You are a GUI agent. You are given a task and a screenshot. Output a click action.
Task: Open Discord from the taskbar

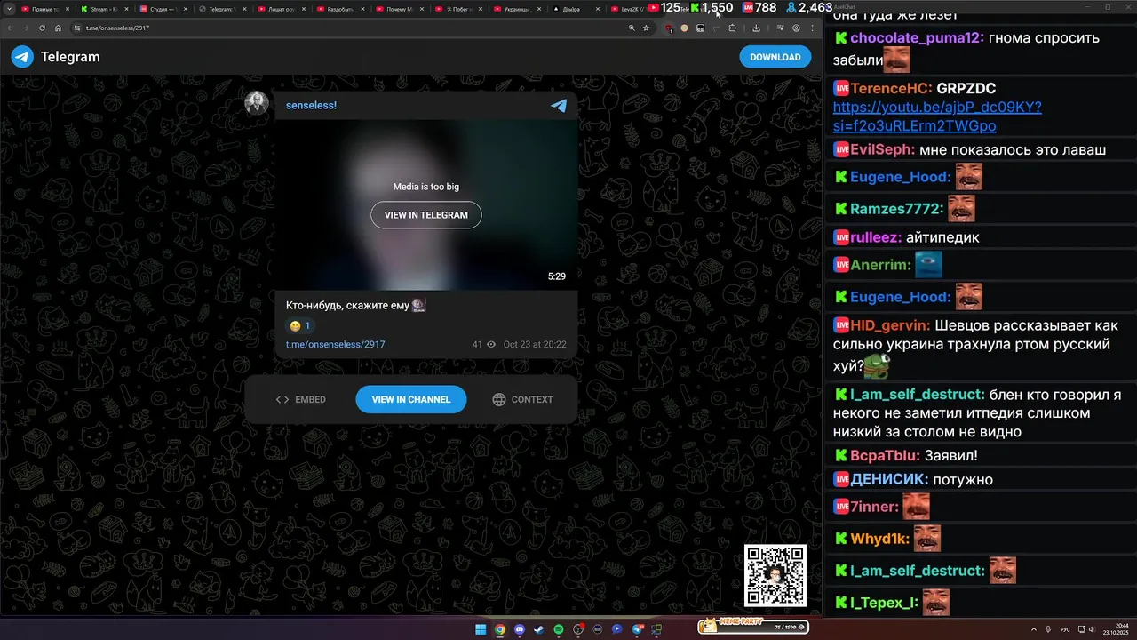point(520,629)
